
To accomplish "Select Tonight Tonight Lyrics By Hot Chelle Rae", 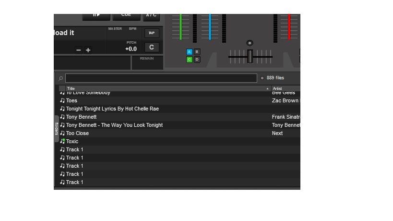I will 112,109.
